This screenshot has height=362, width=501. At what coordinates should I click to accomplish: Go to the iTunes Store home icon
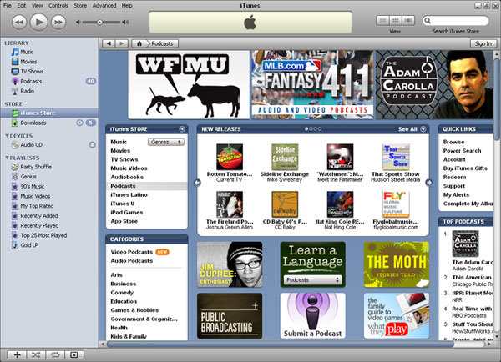pos(139,43)
